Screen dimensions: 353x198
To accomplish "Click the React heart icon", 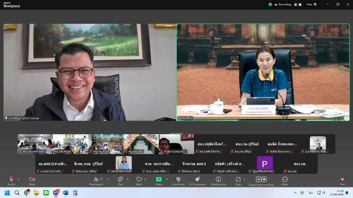I will (x=139, y=180).
